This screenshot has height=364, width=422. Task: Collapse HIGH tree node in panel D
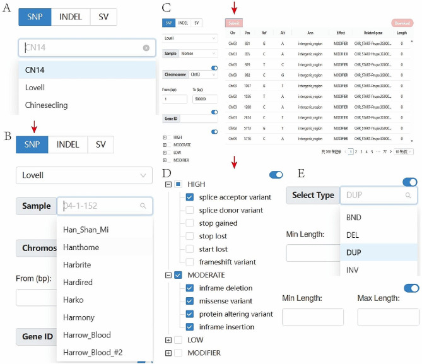tap(168, 184)
